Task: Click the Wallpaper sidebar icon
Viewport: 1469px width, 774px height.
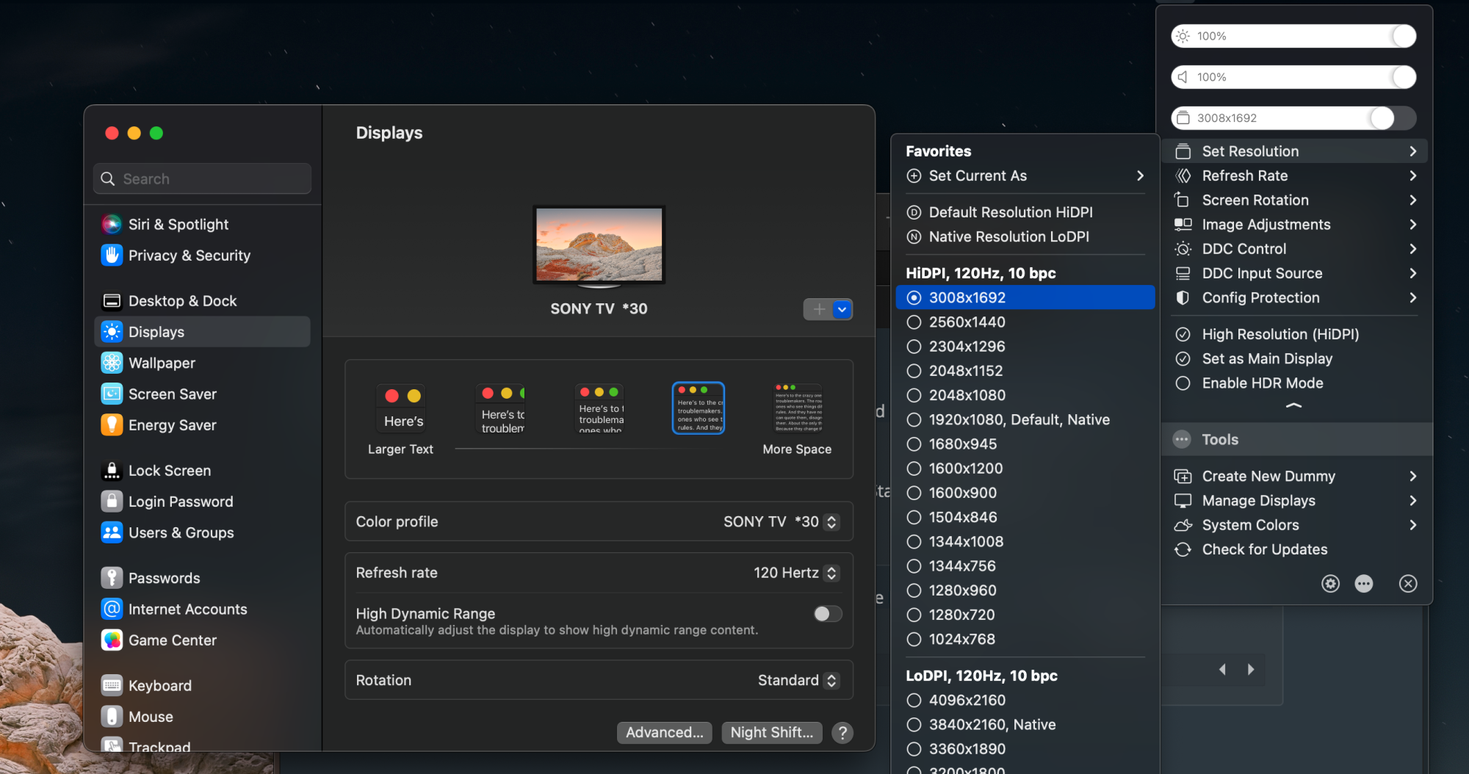Action: [112, 363]
